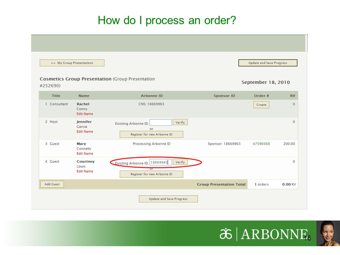Click the Group Presentation Total label
Viewport: 340px width, 255px height.
(222, 184)
